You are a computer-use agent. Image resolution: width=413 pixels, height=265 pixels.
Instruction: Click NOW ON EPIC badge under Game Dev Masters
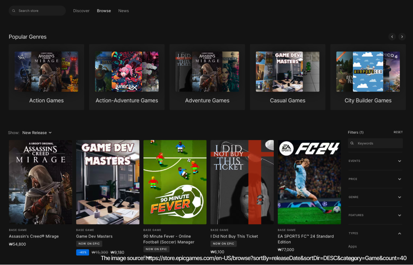click(89, 244)
